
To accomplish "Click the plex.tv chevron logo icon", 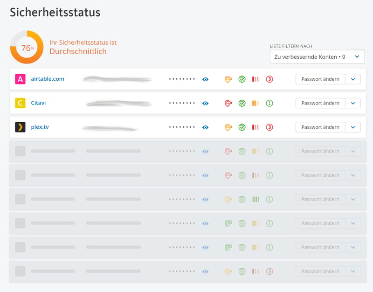I will pos(20,127).
